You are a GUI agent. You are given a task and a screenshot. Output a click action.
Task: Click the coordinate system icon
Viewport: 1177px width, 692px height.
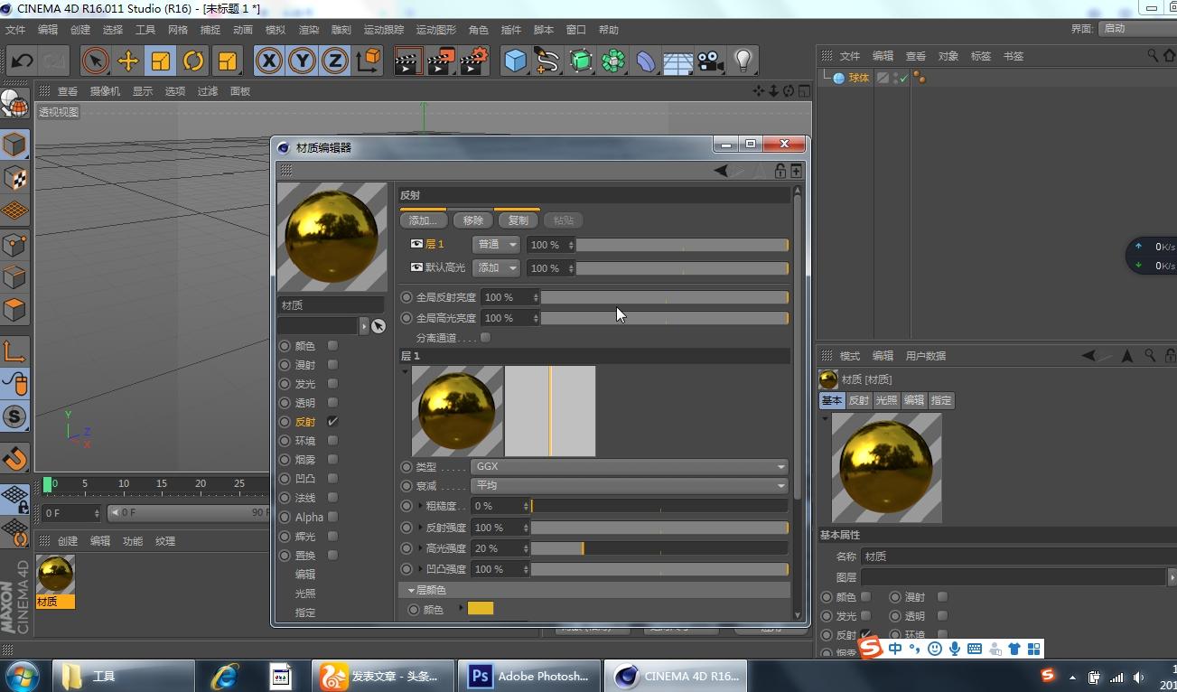point(369,61)
